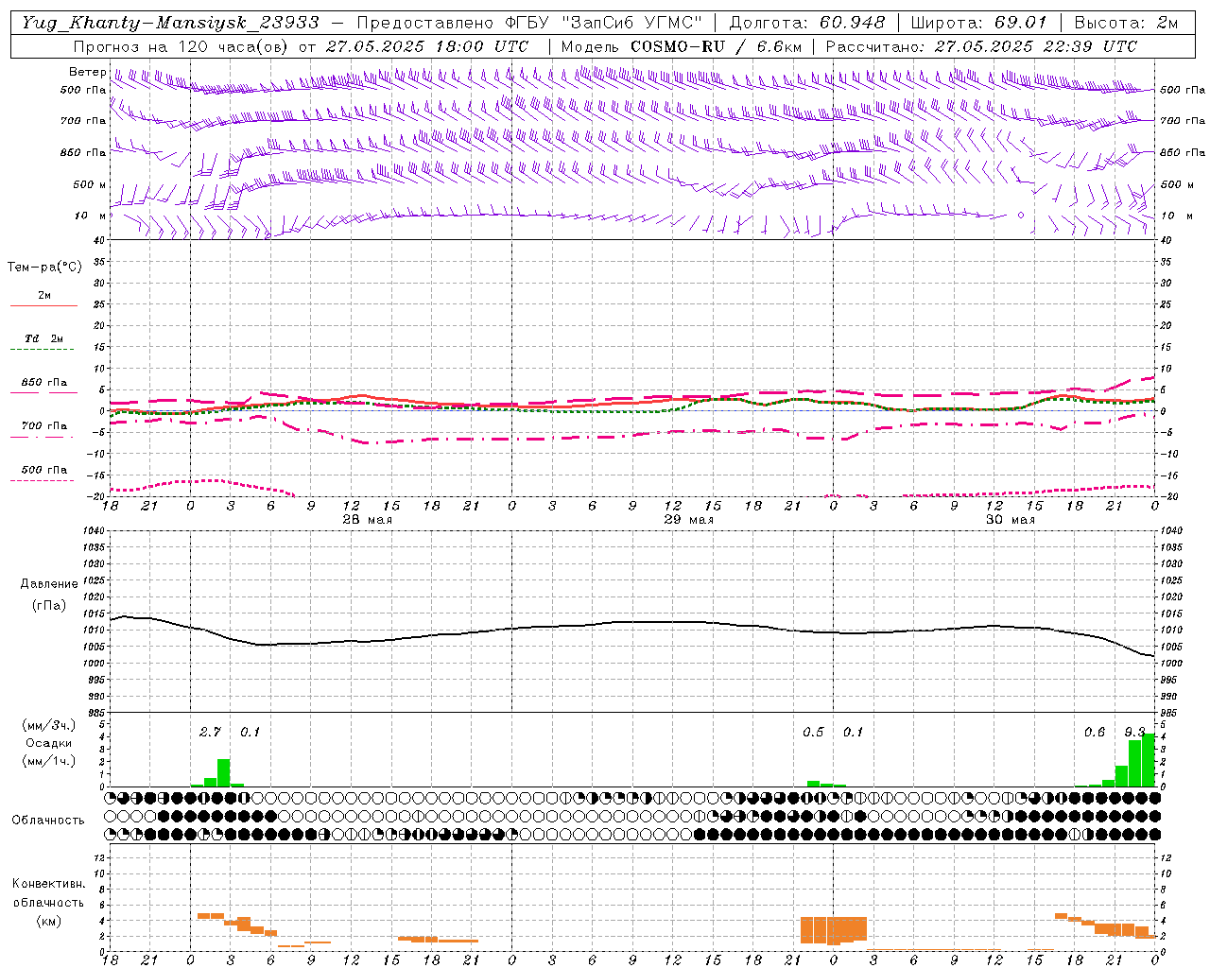Image resolution: width=1210 pixels, height=968 pixels.
Task: Click the 'Td 2м' dew point legend entry
Action: [x=43, y=338]
